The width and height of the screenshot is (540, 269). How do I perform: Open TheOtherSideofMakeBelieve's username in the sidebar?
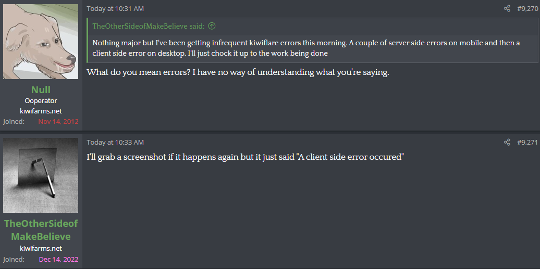click(41, 230)
